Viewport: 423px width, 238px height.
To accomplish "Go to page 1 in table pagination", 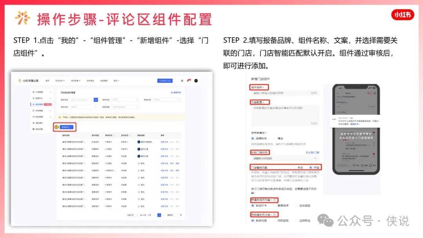I will click(159, 215).
